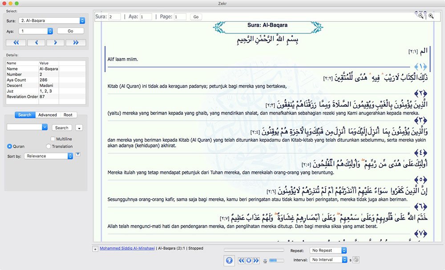Image resolution: width=445 pixels, height=270 pixels.
Task: Click the plus icon beside the reciter name
Action: click(95, 249)
